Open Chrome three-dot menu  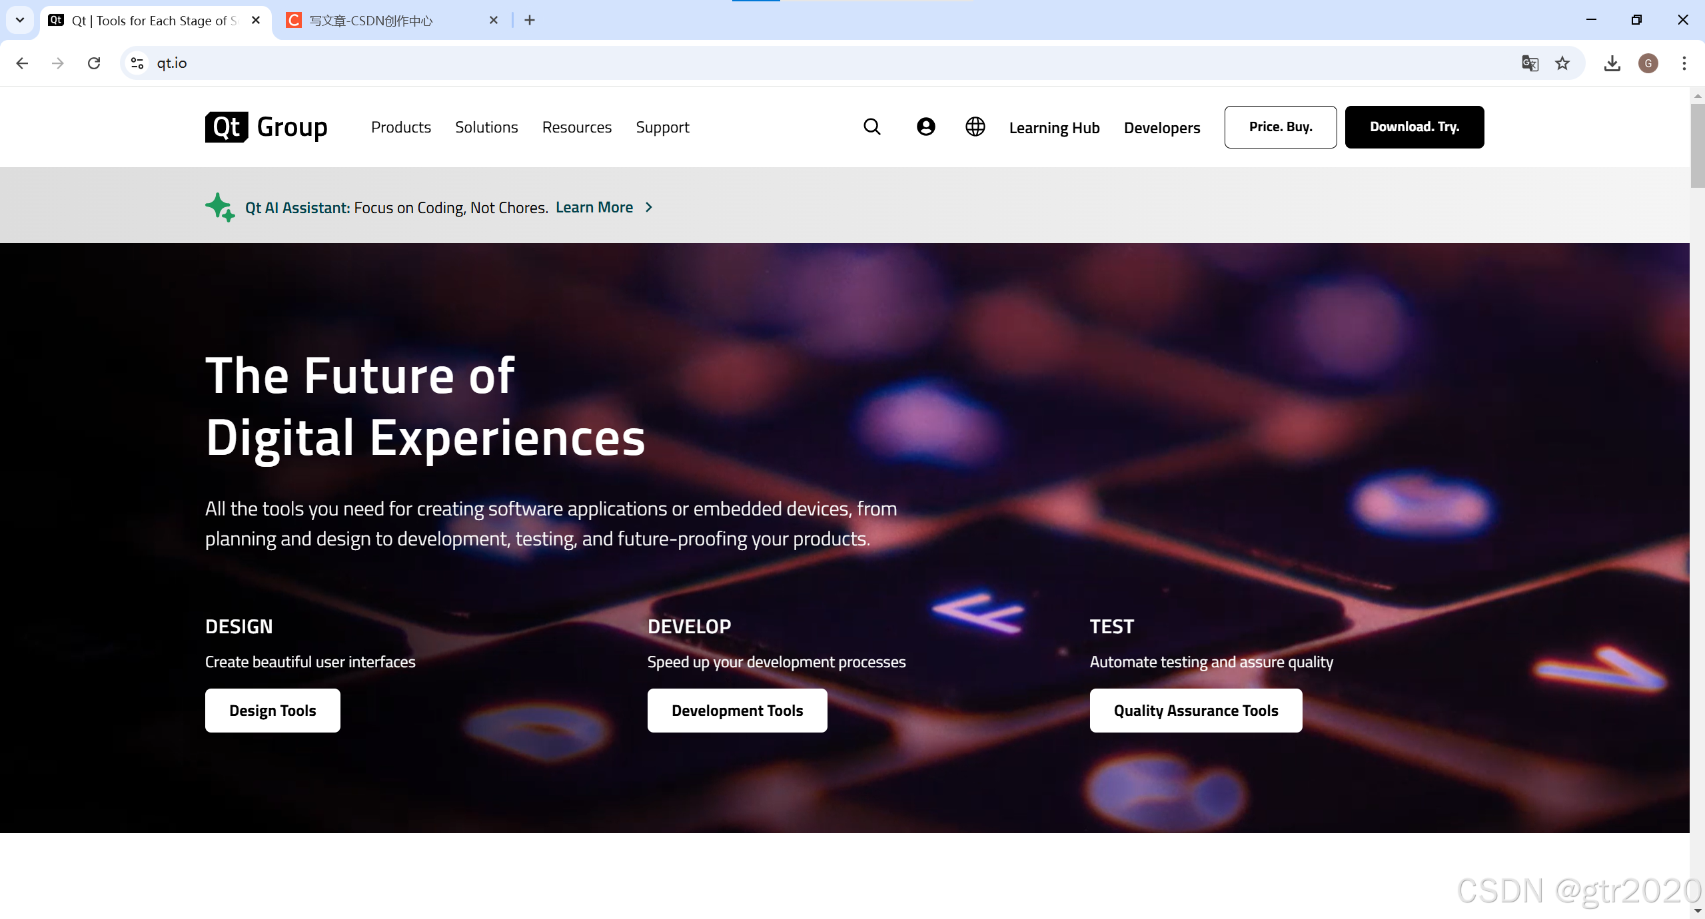pyautogui.click(x=1684, y=63)
